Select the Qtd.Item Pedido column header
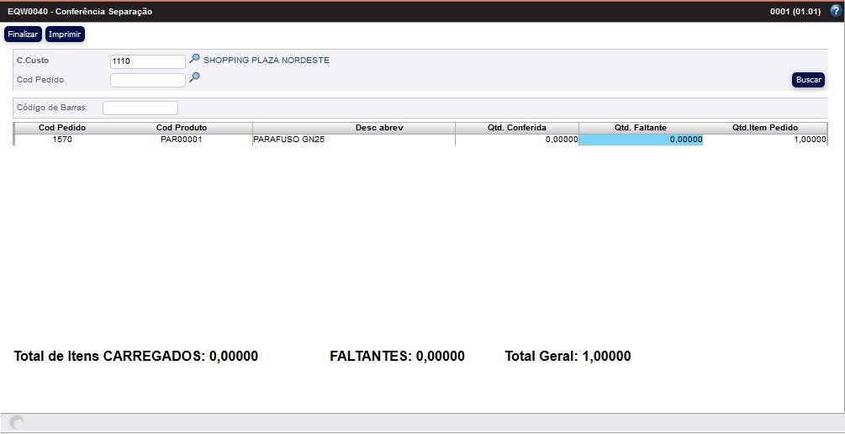Viewport: 845px width, 434px height. tap(764, 128)
